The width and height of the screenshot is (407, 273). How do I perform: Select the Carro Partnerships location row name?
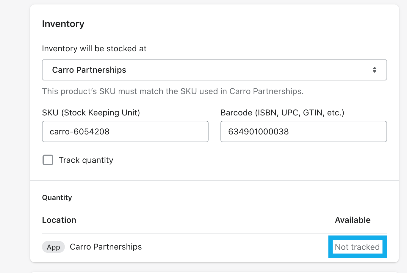106,247
